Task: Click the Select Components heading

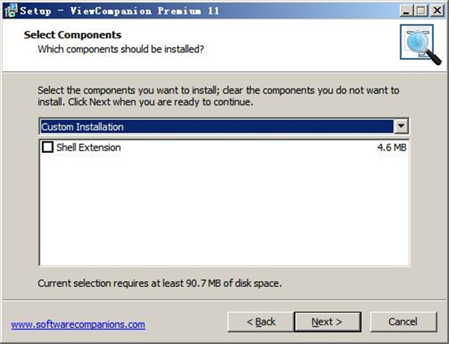Action: point(73,35)
